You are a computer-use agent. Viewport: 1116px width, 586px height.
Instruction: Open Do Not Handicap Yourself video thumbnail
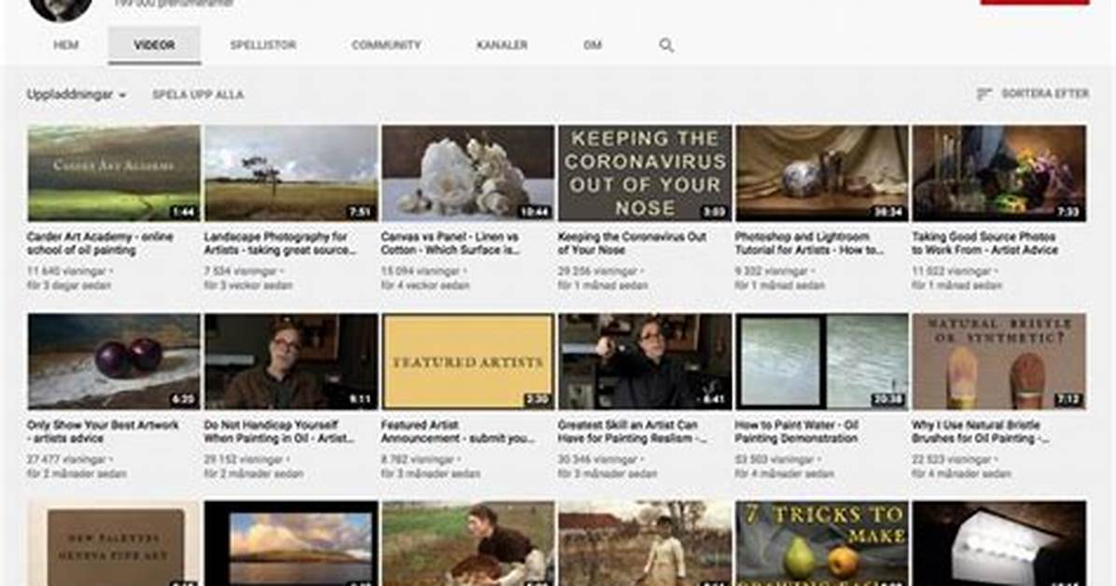pyautogui.click(x=291, y=361)
